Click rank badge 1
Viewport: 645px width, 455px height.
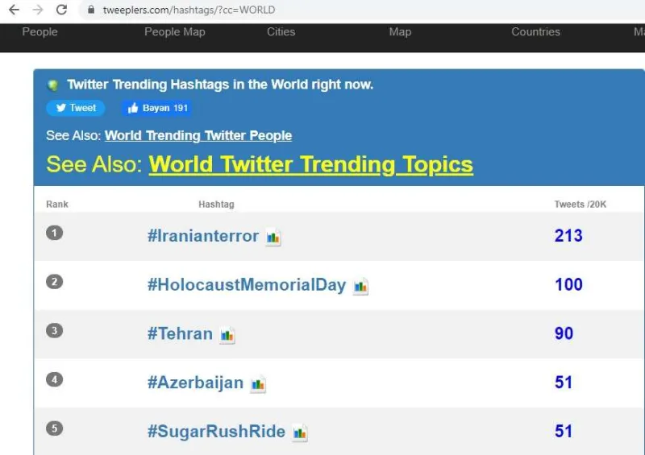point(54,233)
